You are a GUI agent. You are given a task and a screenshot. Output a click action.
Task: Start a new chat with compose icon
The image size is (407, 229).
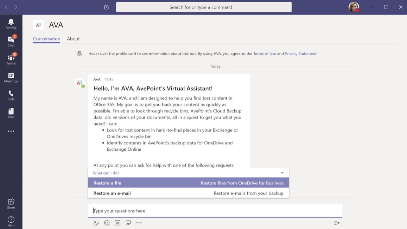[x=107, y=7]
